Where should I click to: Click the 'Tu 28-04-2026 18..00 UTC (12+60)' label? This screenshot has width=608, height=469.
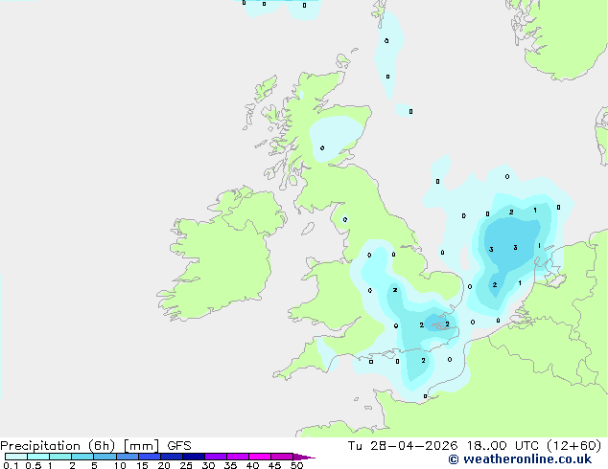tap(475, 446)
